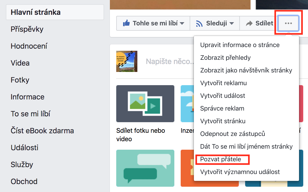Screen dimensions: 308x192
Task: Click the page profile picture thumbnail
Action: pyautogui.click(x=127, y=61)
